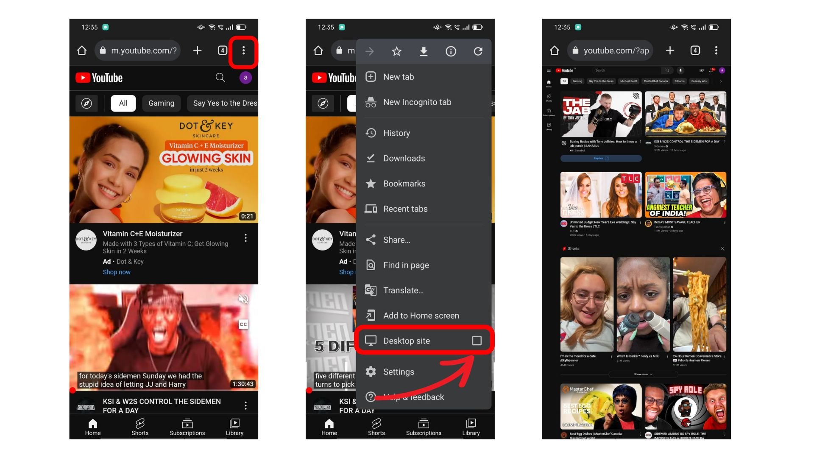
Task: Open Find in page option
Action: tap(406, 265)
